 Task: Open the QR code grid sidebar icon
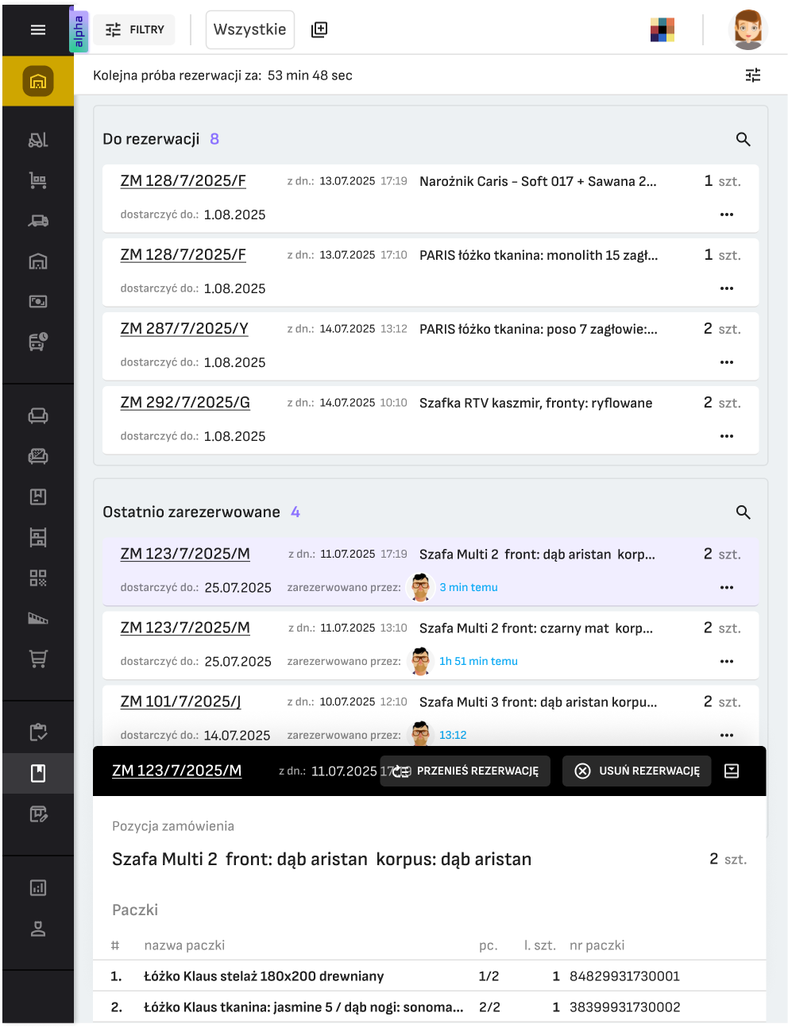[38, 578]
